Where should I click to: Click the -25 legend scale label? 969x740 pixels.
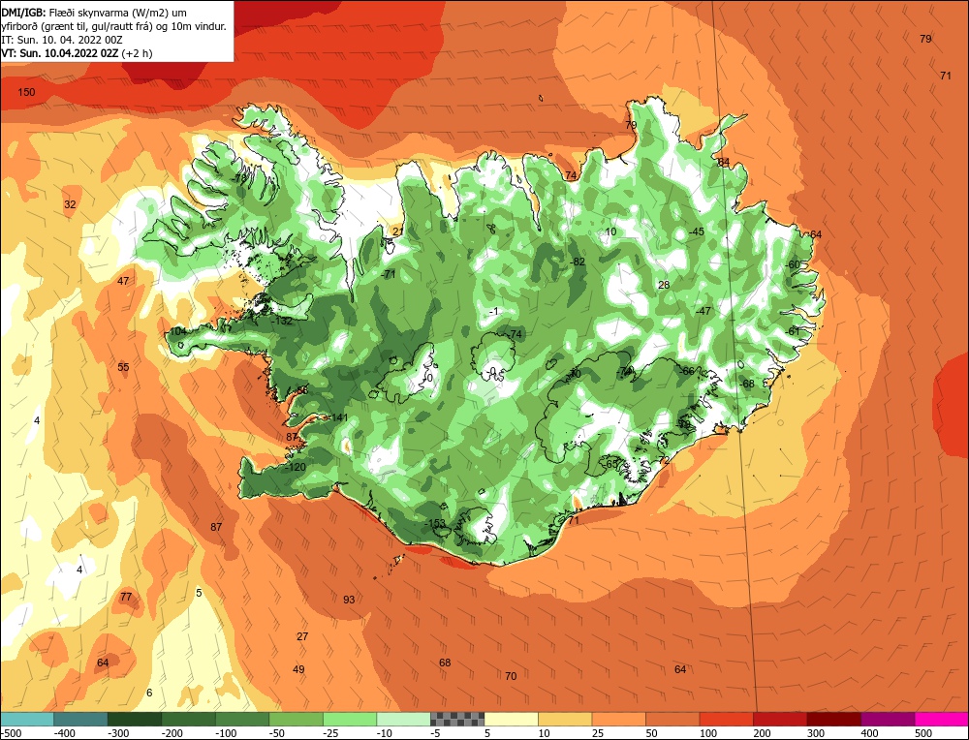331,733
